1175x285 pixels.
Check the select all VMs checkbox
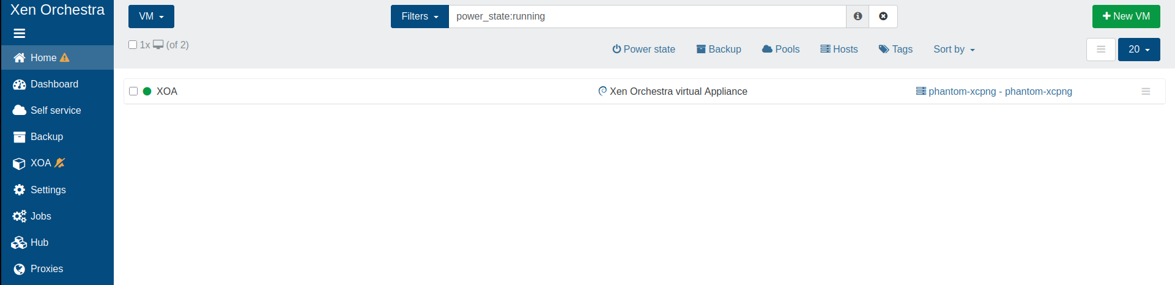click(x=133, y=45)
